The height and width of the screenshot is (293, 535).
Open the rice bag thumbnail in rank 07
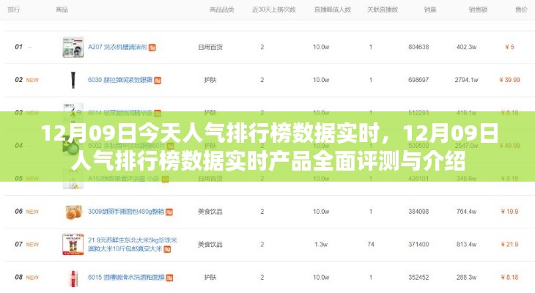(x=73, y=245)
